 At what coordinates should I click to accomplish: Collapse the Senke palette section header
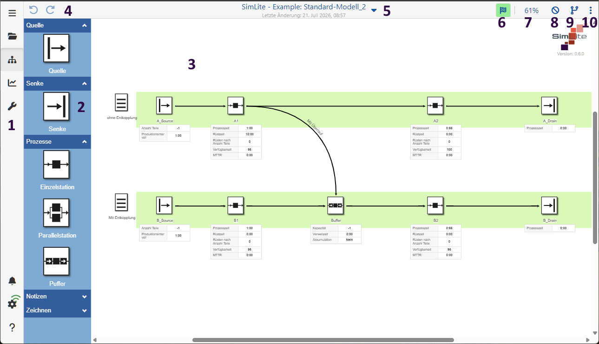click(x=57, y=84)
